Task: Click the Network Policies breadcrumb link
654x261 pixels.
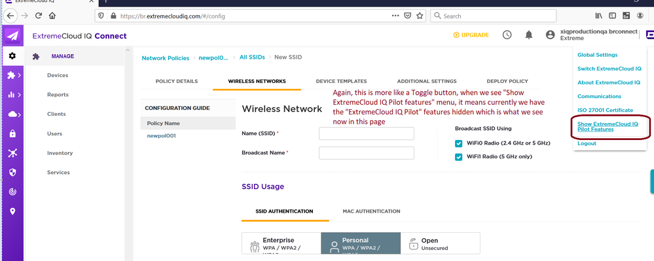Action: coord(166,58)
